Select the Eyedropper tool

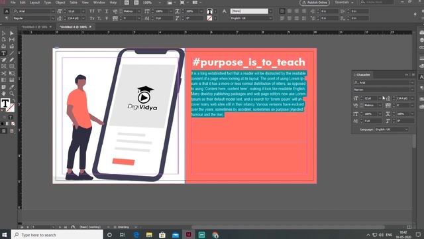tap(12, 87)
